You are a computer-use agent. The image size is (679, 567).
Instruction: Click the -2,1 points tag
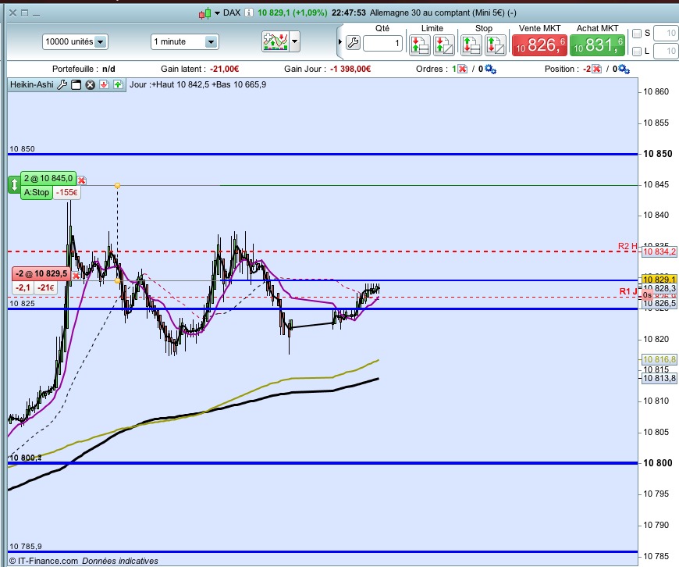pyautogui.click(x=23, y=288)
